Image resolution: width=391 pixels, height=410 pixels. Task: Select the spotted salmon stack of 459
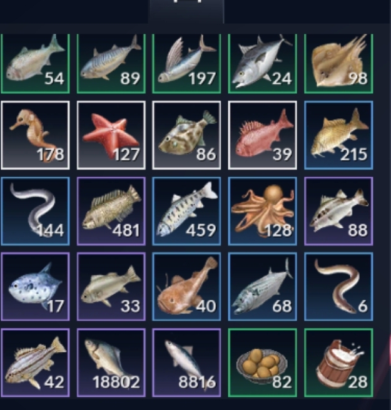pos(186,212)
